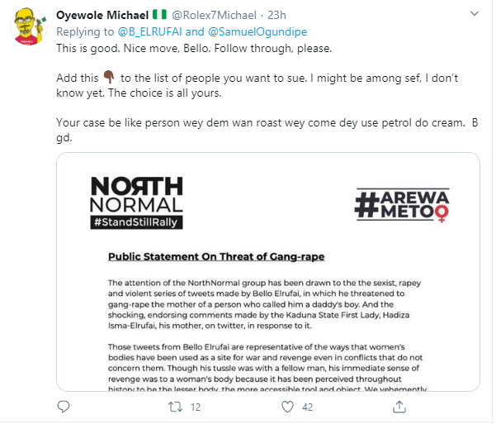Click the reply speech bubble icon

64,407
